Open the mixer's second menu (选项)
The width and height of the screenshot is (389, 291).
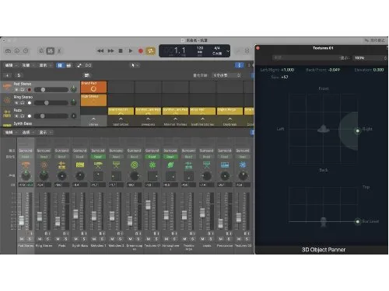(27, 133)
